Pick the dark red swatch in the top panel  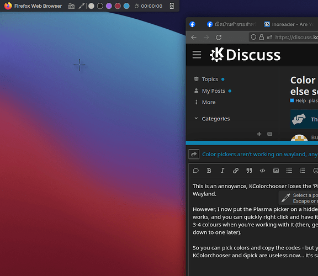point(118,6)
